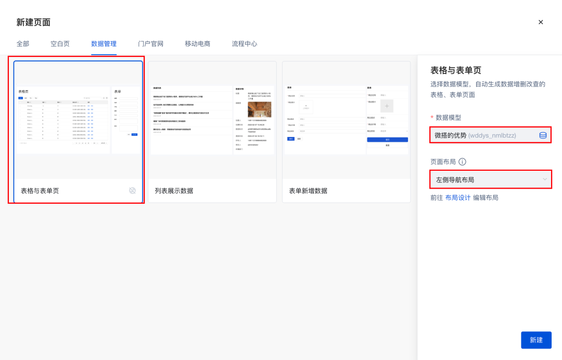Go to the 门户官网 tab

click(x=150, y=44)
